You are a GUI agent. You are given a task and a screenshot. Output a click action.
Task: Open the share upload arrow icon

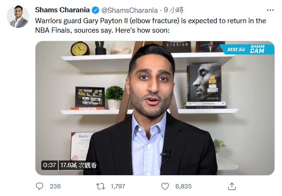pos(232,187)
